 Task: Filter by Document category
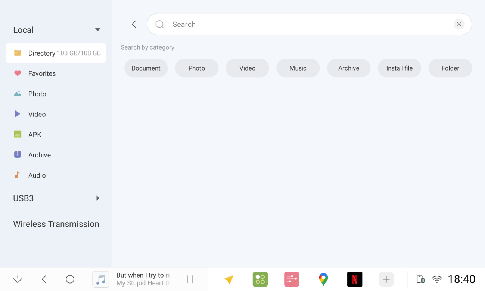point(146,68)
